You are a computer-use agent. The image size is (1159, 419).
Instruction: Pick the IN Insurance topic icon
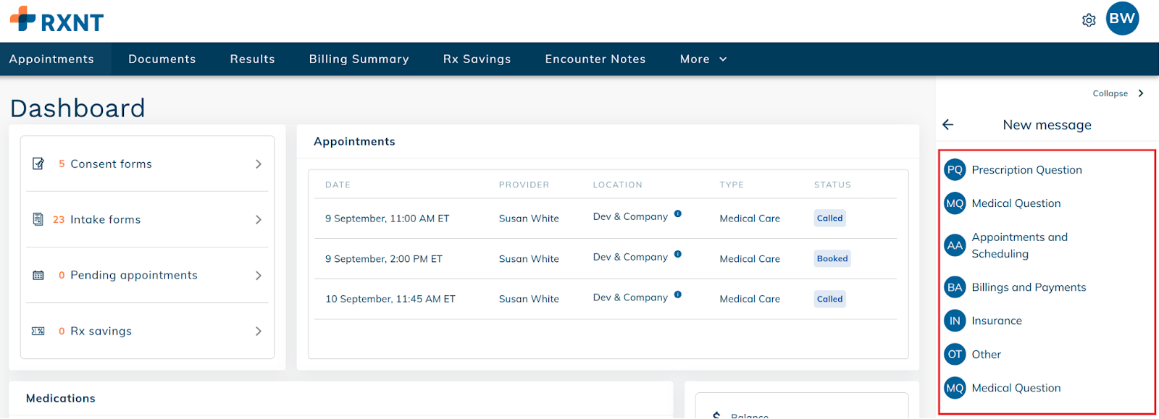coord(955,321)
